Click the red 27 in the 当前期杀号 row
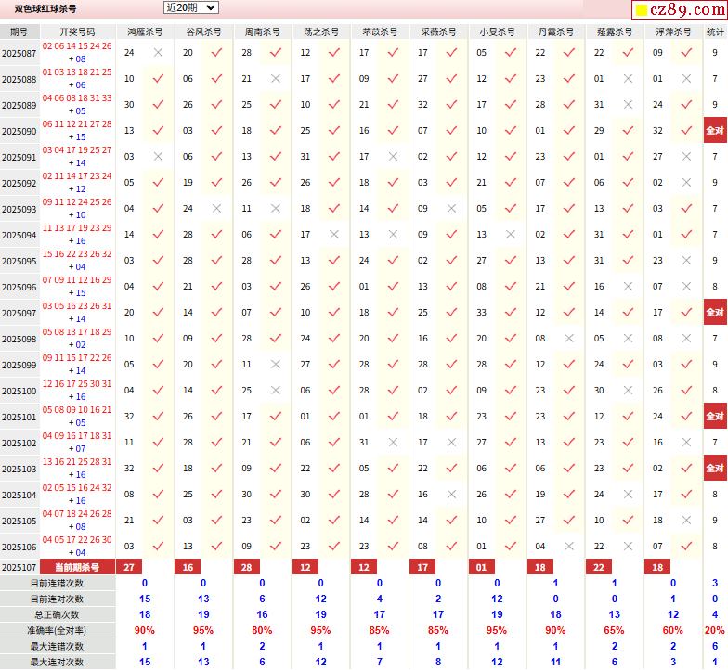The image size is (728, 670). tap(129, 567)
